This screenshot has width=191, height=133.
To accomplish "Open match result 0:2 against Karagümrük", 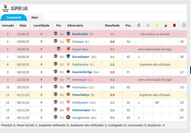I will 112,118.
